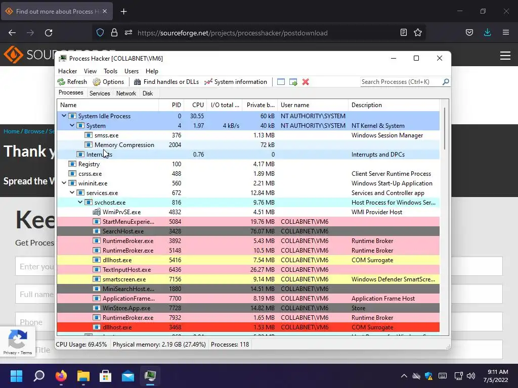Click the Firefox Pocket save icon

point(469,32)
